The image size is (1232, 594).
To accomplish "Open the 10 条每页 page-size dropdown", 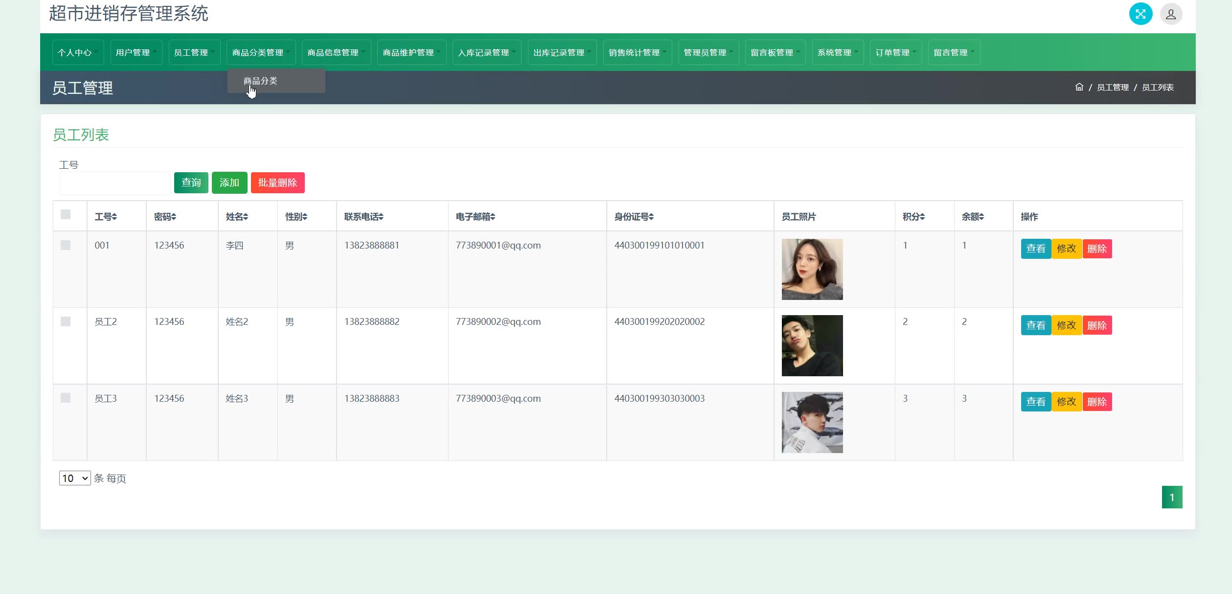I will [x=74, y=478].
